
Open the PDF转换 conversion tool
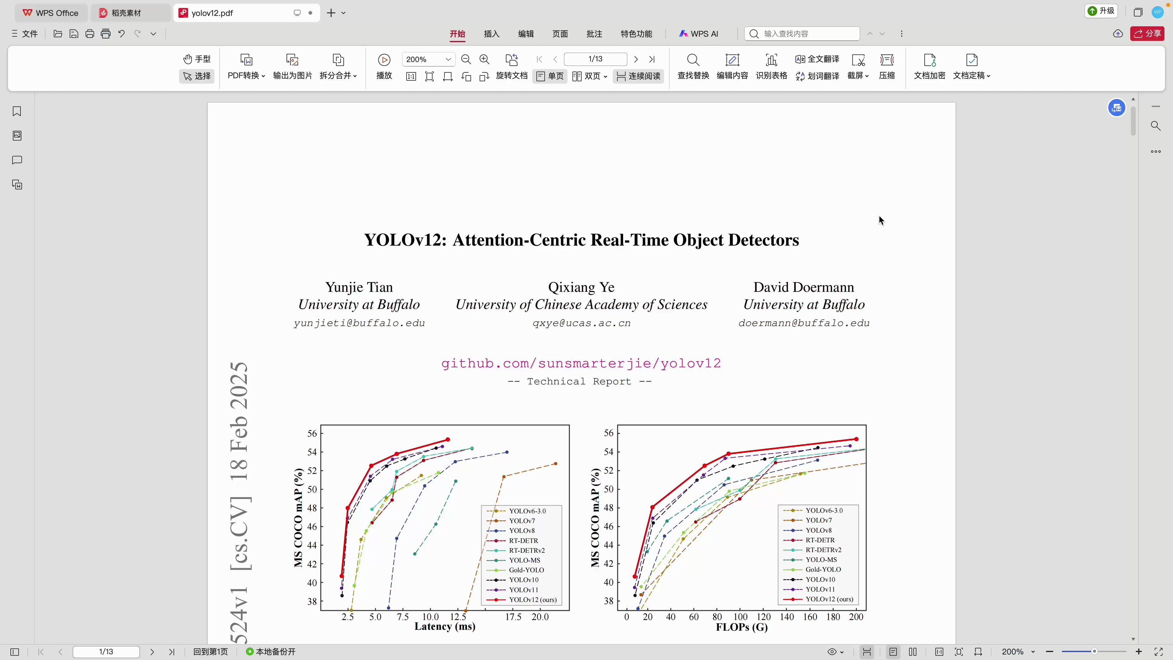(246, 67)
